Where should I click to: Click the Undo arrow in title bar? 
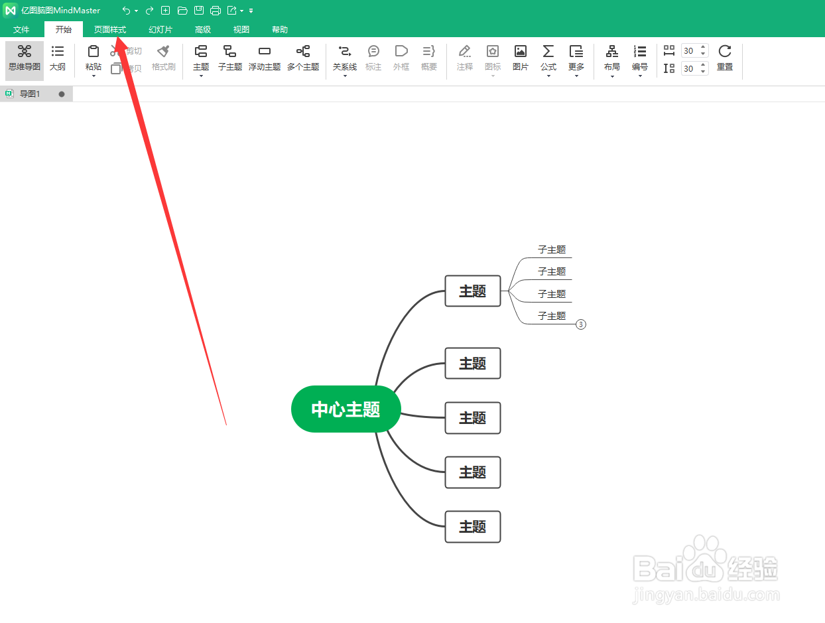126,11
